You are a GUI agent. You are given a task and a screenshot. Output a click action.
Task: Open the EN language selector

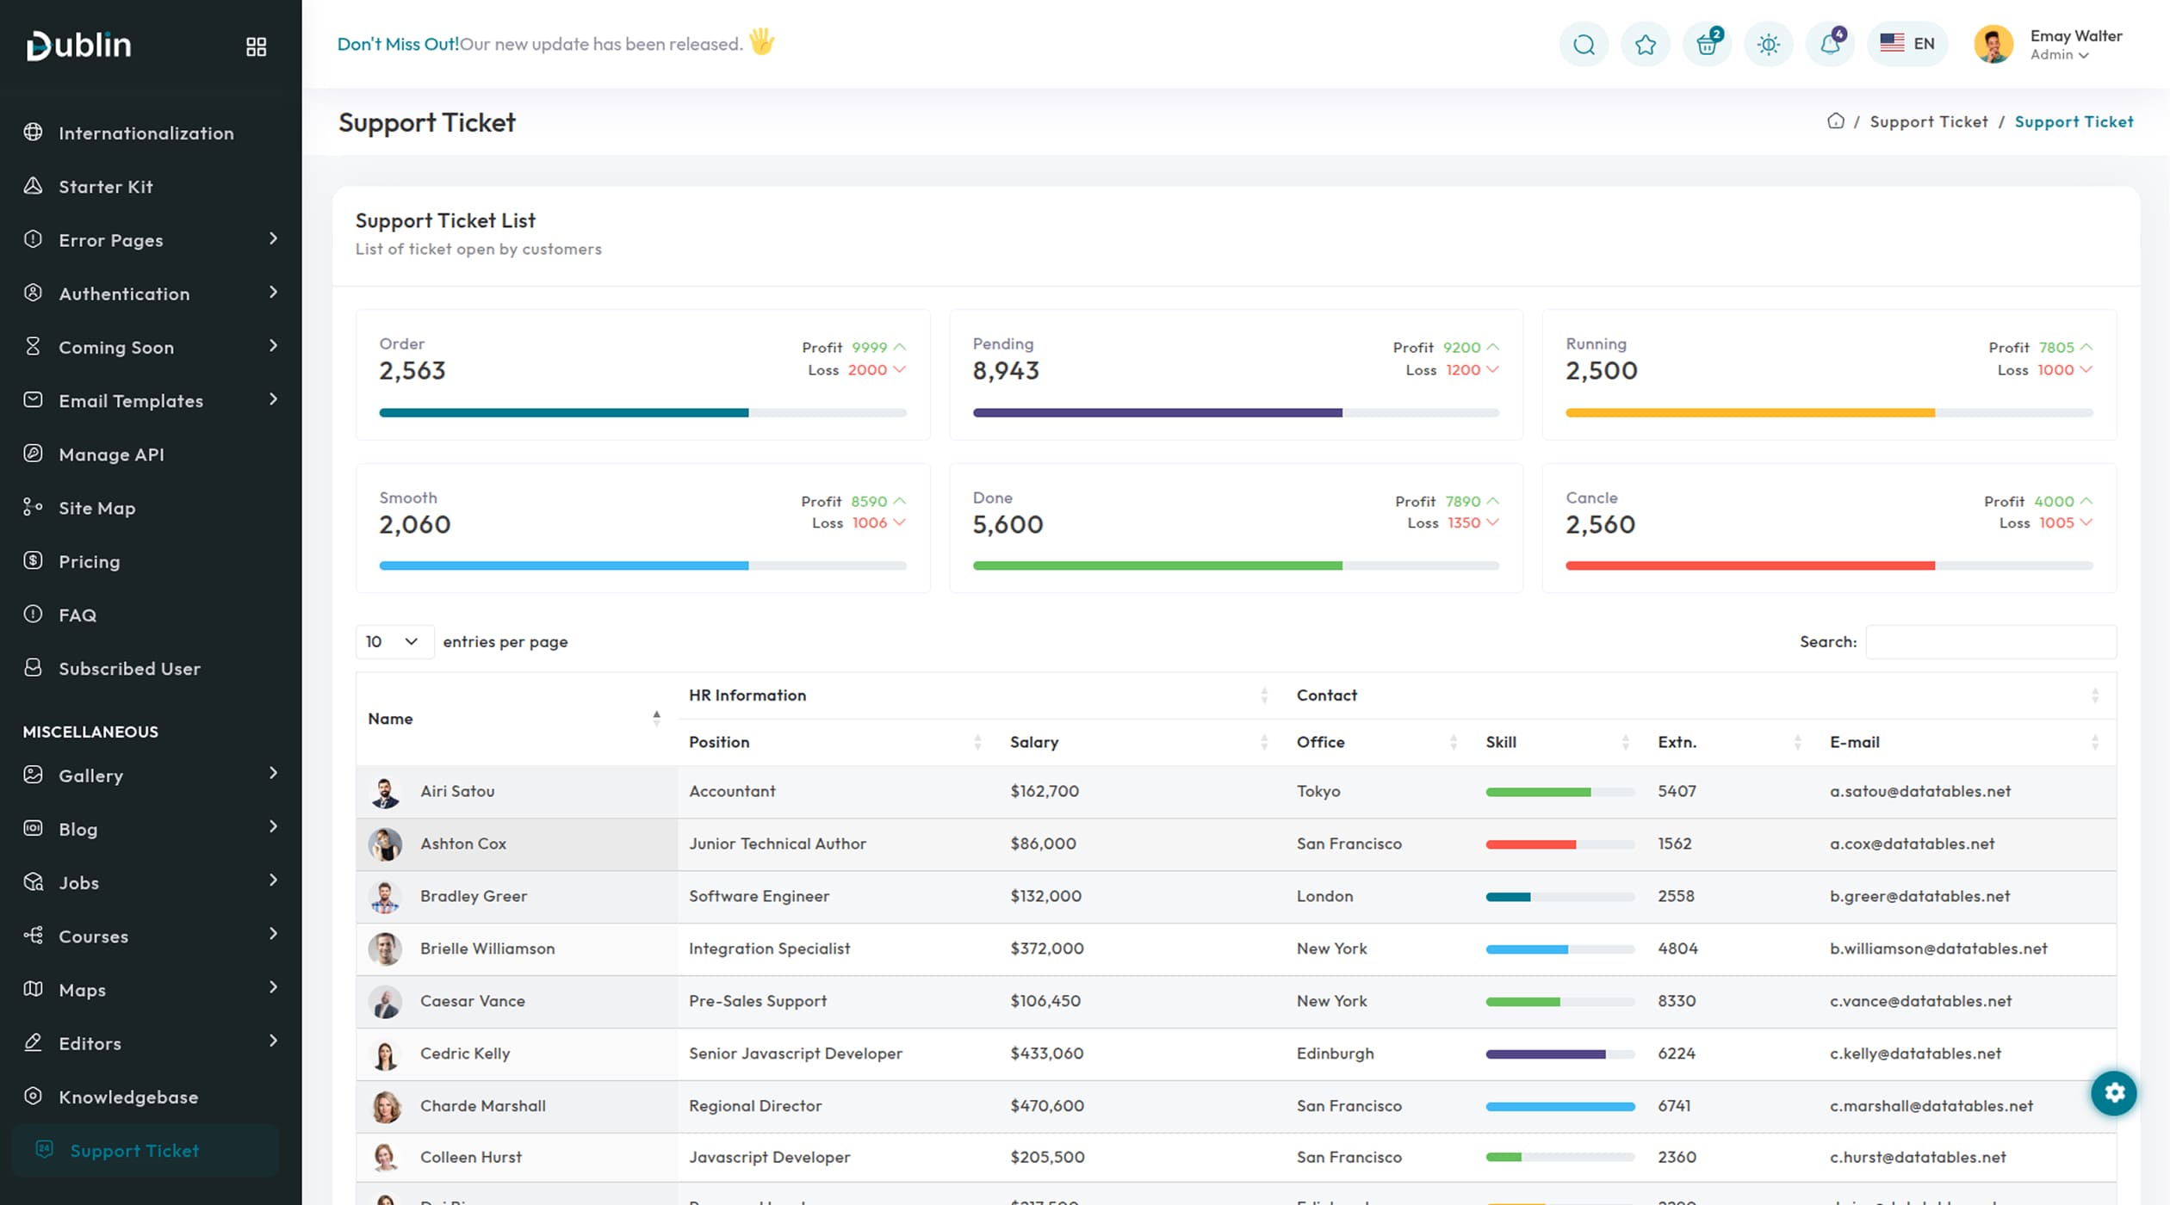tap(1907, 44)
